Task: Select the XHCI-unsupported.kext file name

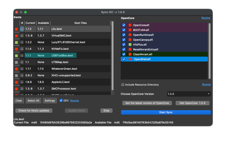Action: coord(66,75)
